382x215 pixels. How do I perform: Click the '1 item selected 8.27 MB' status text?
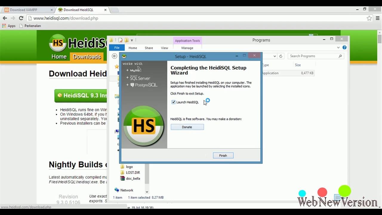pos(146,198)
